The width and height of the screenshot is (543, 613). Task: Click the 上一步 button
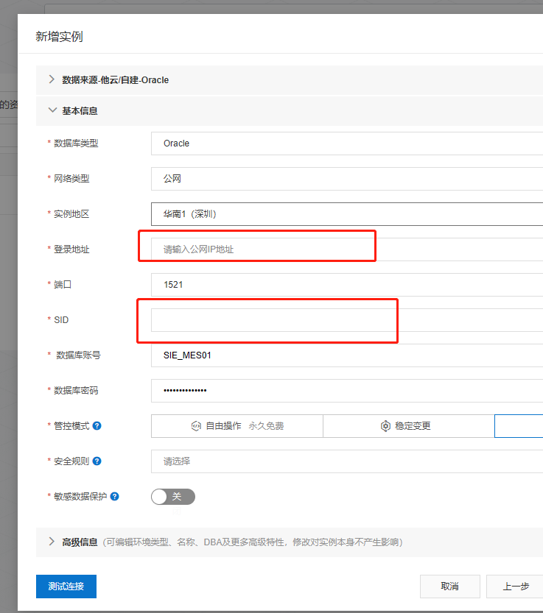click(515, 587)
